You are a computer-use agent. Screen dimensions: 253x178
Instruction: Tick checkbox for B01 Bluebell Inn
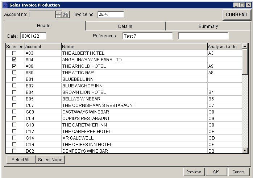14,79
